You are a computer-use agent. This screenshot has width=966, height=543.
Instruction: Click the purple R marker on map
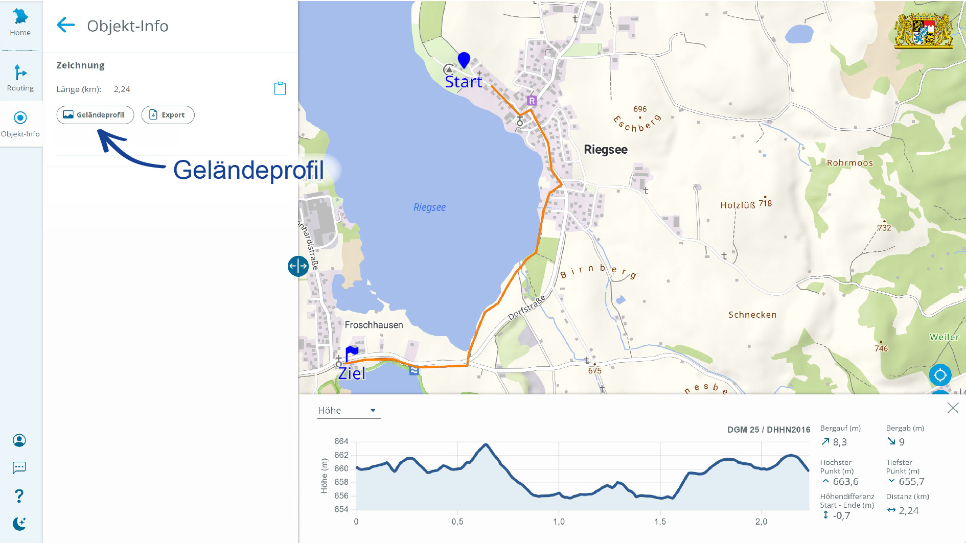click(x=532, y=101)
